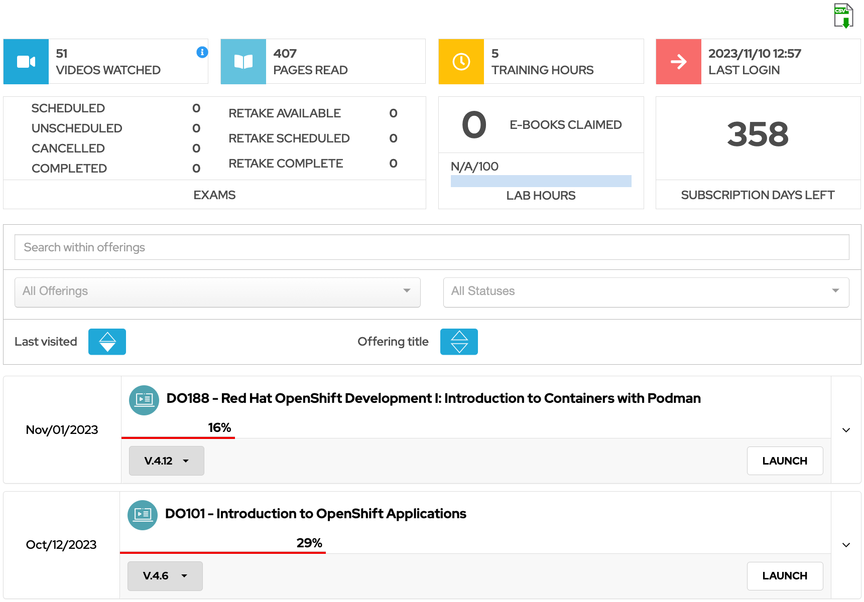Toggle the Last visited sort order
864x602 pixels.
point(107,342)
